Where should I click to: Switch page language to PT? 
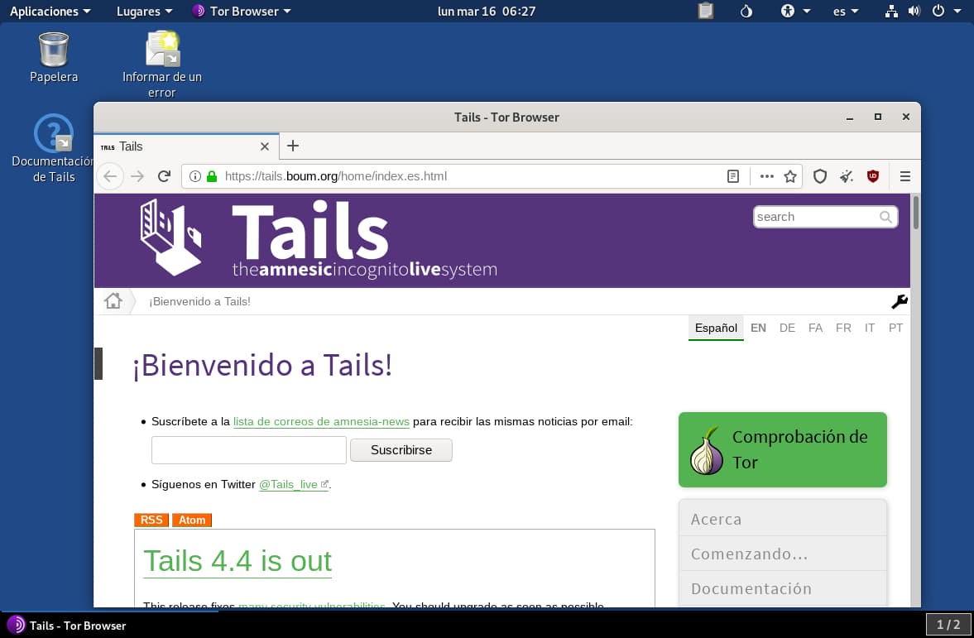[x=895, y=328]
